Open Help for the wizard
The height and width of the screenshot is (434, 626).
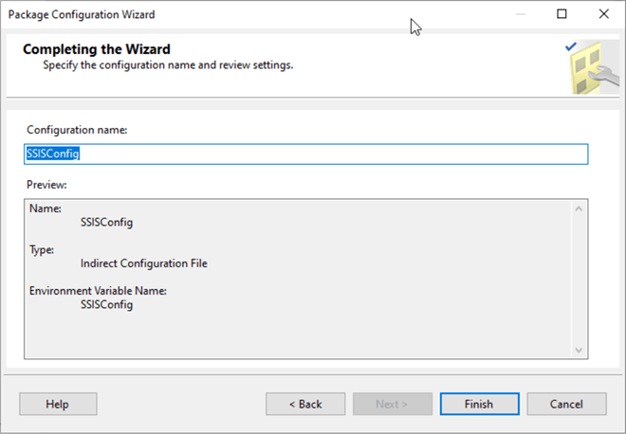point(57,404)
